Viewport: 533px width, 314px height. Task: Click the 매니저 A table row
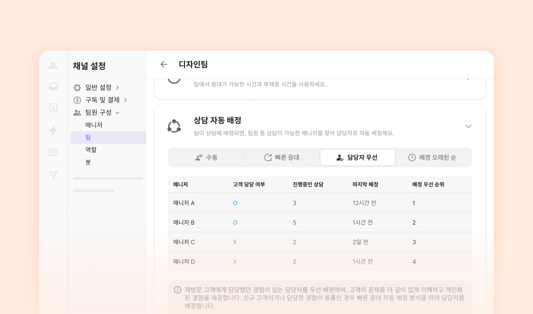(x=320, y=203)
